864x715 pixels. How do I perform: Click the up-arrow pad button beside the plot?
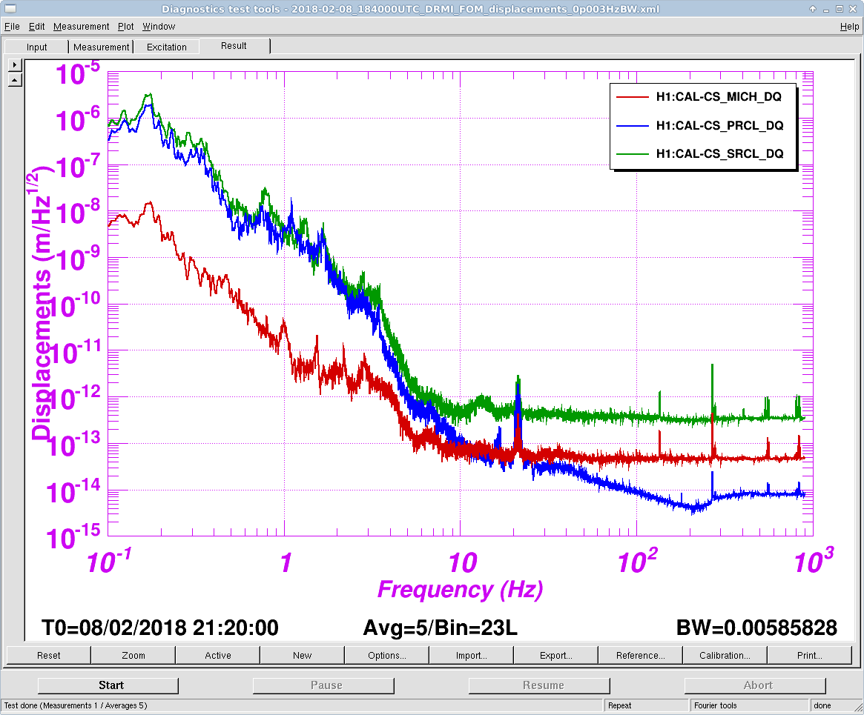pyautogui.click(x=15, y=80)
